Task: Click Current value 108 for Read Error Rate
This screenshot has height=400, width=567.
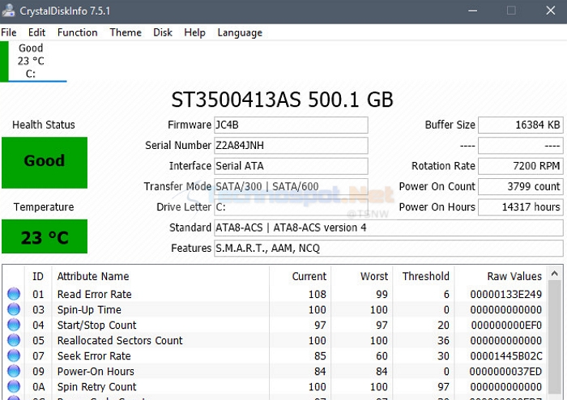Action: point(318,294)
